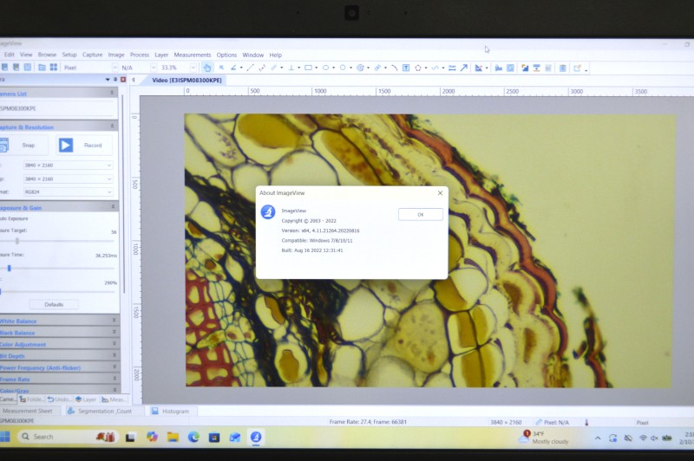This screenshot has width=694, height=461.
Task: Open ImageView from the Windows taskbar
Action: pyautogui.click(x=256, y=437)
